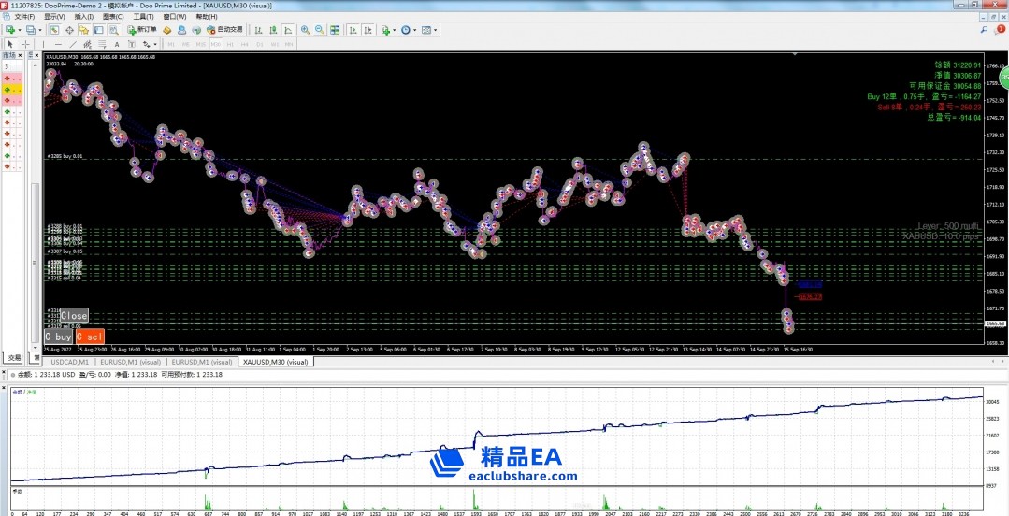Viewport: 1009px width, 516px height.
Task: Open the 图表(C) menu
Action: pos(113,17)
